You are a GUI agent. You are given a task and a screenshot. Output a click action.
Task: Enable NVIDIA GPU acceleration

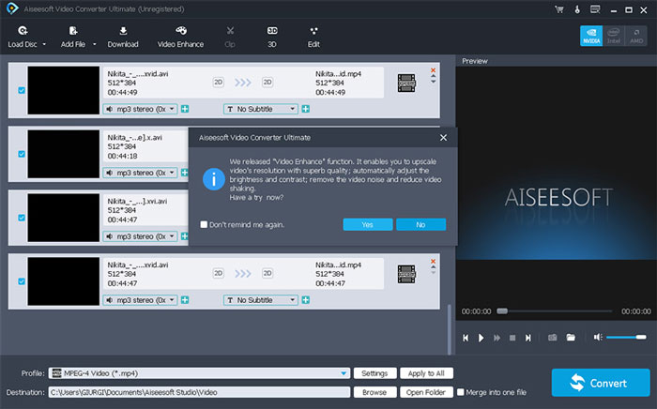click(591, 36)
